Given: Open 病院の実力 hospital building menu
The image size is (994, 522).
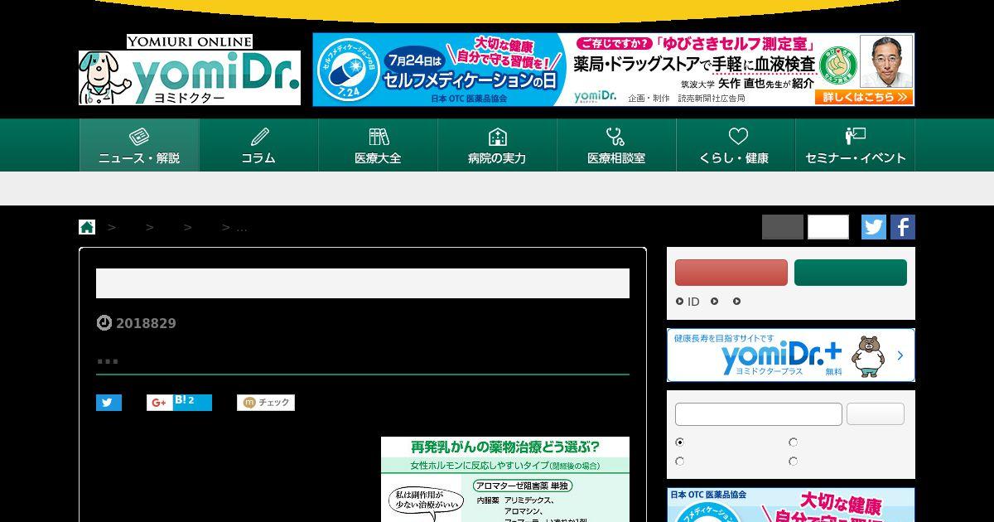Looking at the screenshot, I should point(497,145).
